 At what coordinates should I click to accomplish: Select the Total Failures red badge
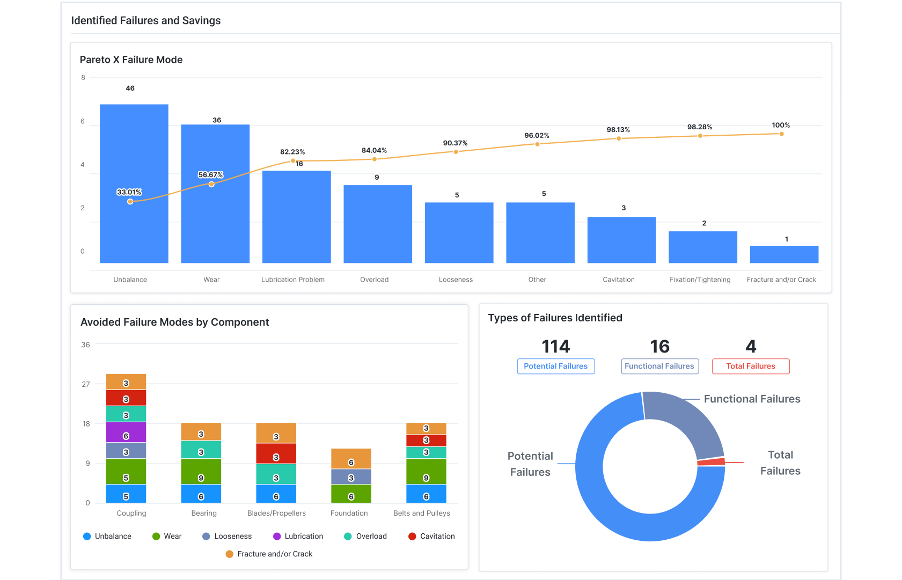point(750,366)
